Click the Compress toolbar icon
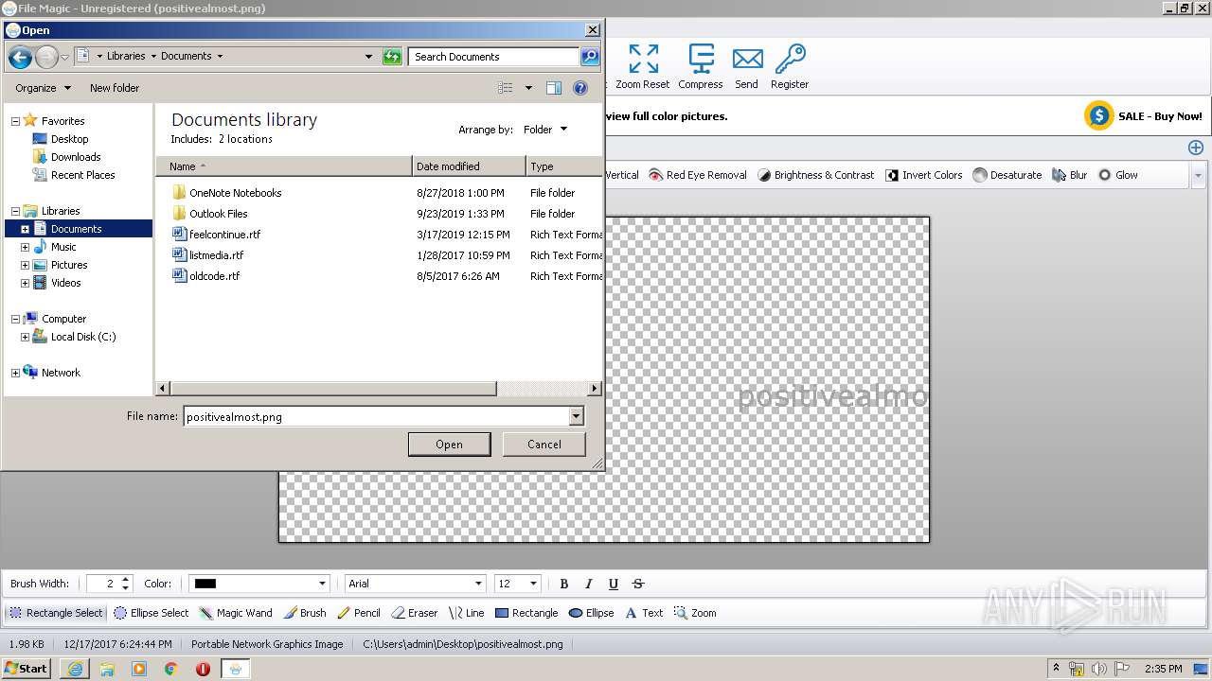 pos(701,66)
